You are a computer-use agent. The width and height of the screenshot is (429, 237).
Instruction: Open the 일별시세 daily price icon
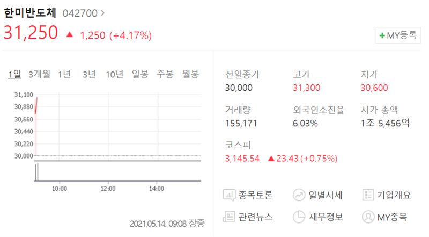point(299,195)
